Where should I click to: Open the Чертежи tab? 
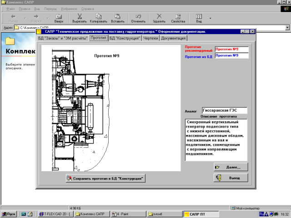pyautogui.click(x=151, y=38)
